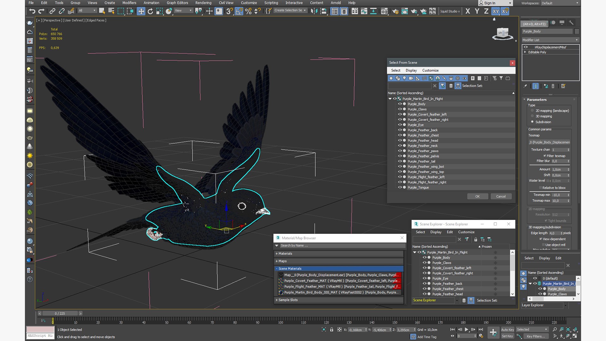Click the XY plane constraint button
Image resolution: width=606 pixels, height=341 pixels.
tap(496, 11)
